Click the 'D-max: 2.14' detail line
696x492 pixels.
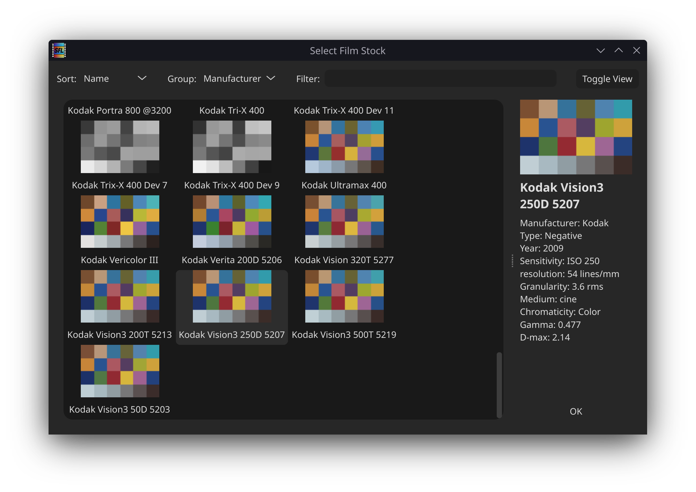545,337
